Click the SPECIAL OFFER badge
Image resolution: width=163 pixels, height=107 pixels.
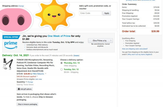[11, 37]
